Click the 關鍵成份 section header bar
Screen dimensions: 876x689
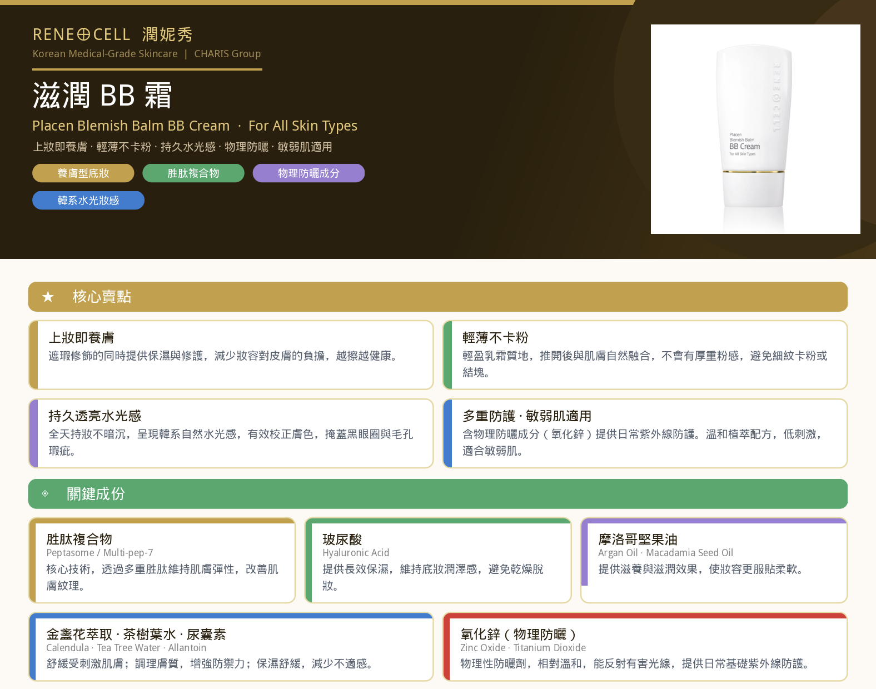coord(438,494)
